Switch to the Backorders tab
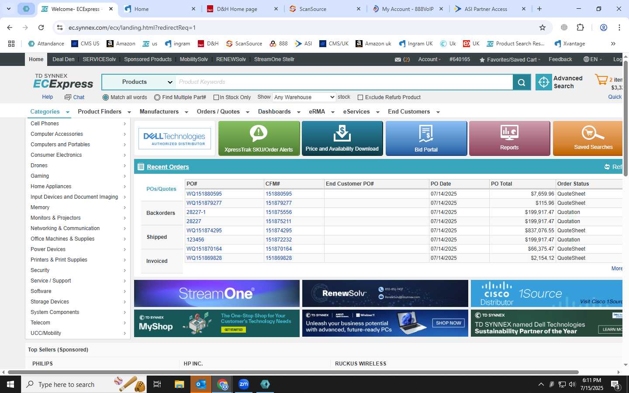Viewport: 629px width, 393px height. click(161, 213)
